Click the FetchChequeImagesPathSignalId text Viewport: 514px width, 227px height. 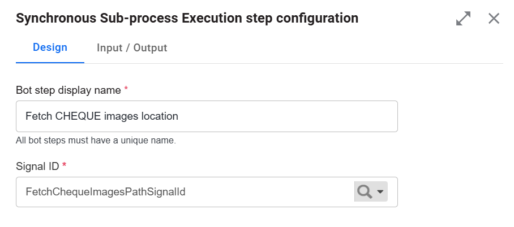105,191
